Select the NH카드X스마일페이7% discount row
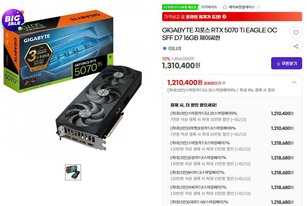Image resolution: width=307 pixels, height=206 pixels. pos(232,175)
